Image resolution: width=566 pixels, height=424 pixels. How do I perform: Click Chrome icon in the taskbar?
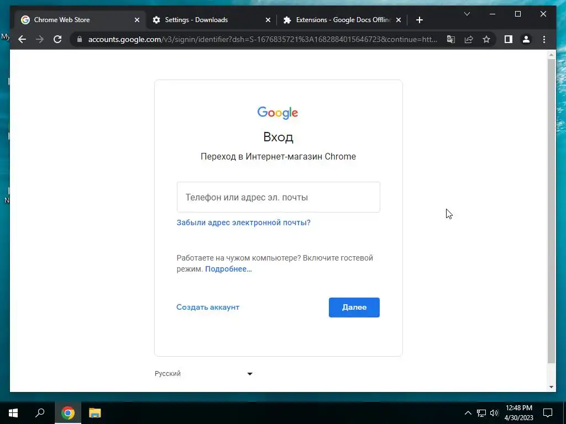tap(68, 413)
